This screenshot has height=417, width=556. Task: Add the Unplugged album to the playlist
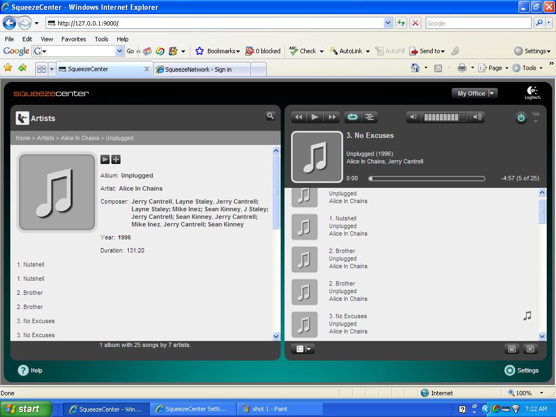coord(116,159)
